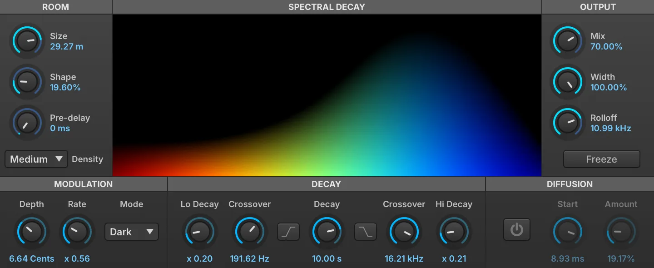Click the Crossover value 191.62 Hz
The height and width of the screenshot is (268, 654).
(x=250, y=258)
